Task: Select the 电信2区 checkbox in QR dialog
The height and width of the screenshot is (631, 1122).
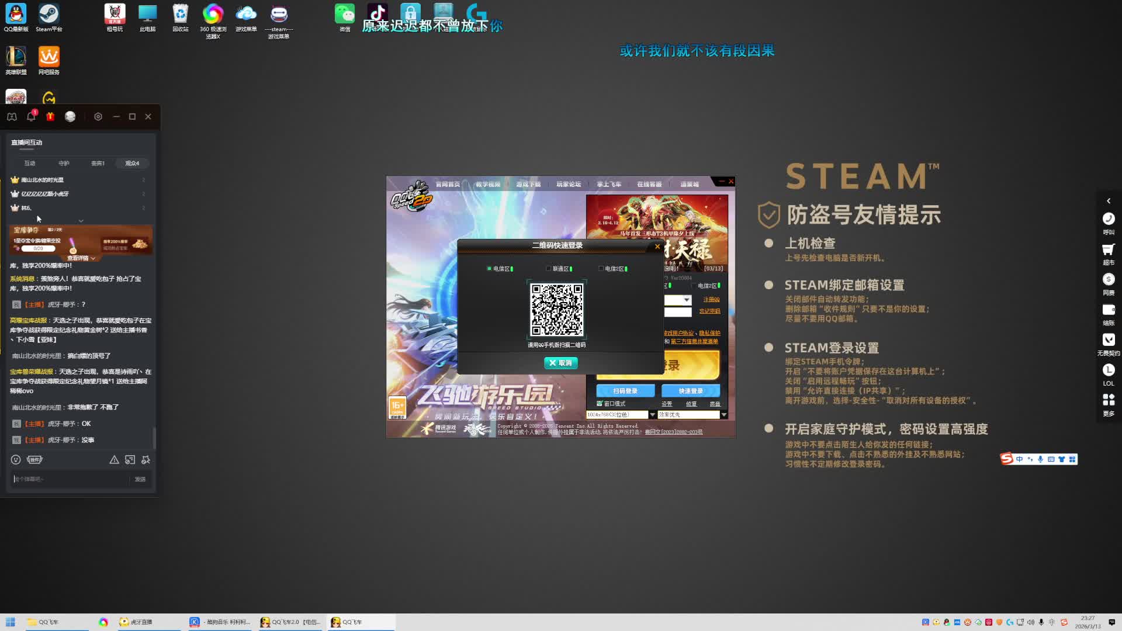Action: coord(601,269)
